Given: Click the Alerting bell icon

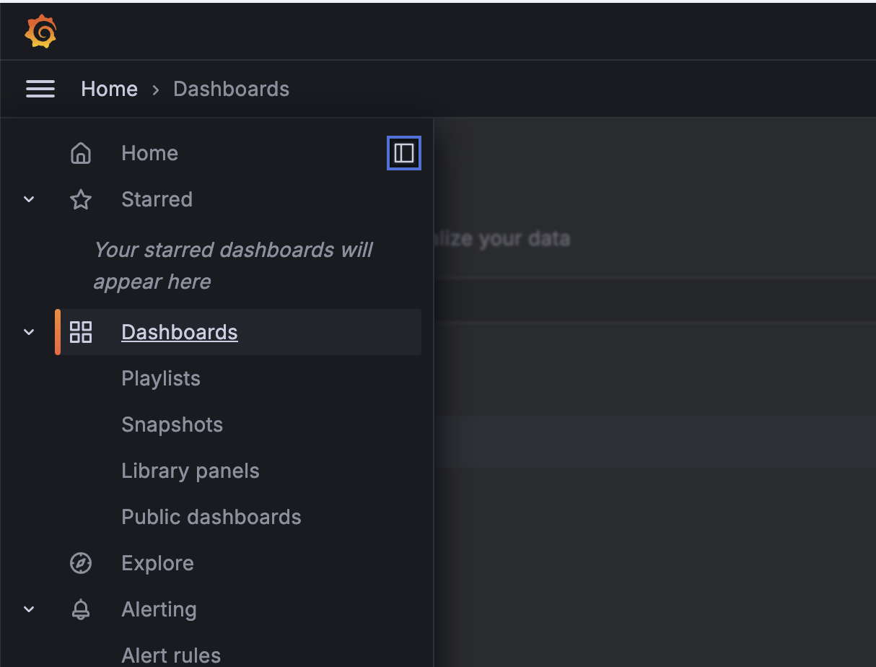Looking at the screenshot, I should point(81,609).
